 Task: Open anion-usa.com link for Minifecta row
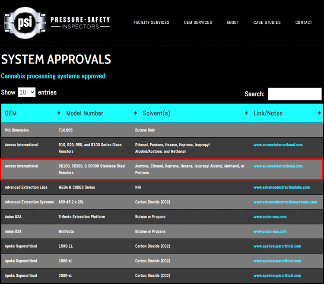[270, 231]
